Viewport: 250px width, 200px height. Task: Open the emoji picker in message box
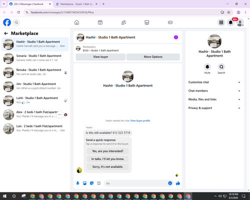(170, 183)
